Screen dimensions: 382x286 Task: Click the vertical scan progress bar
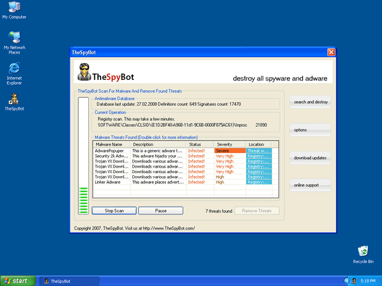[x=83, y=156]
